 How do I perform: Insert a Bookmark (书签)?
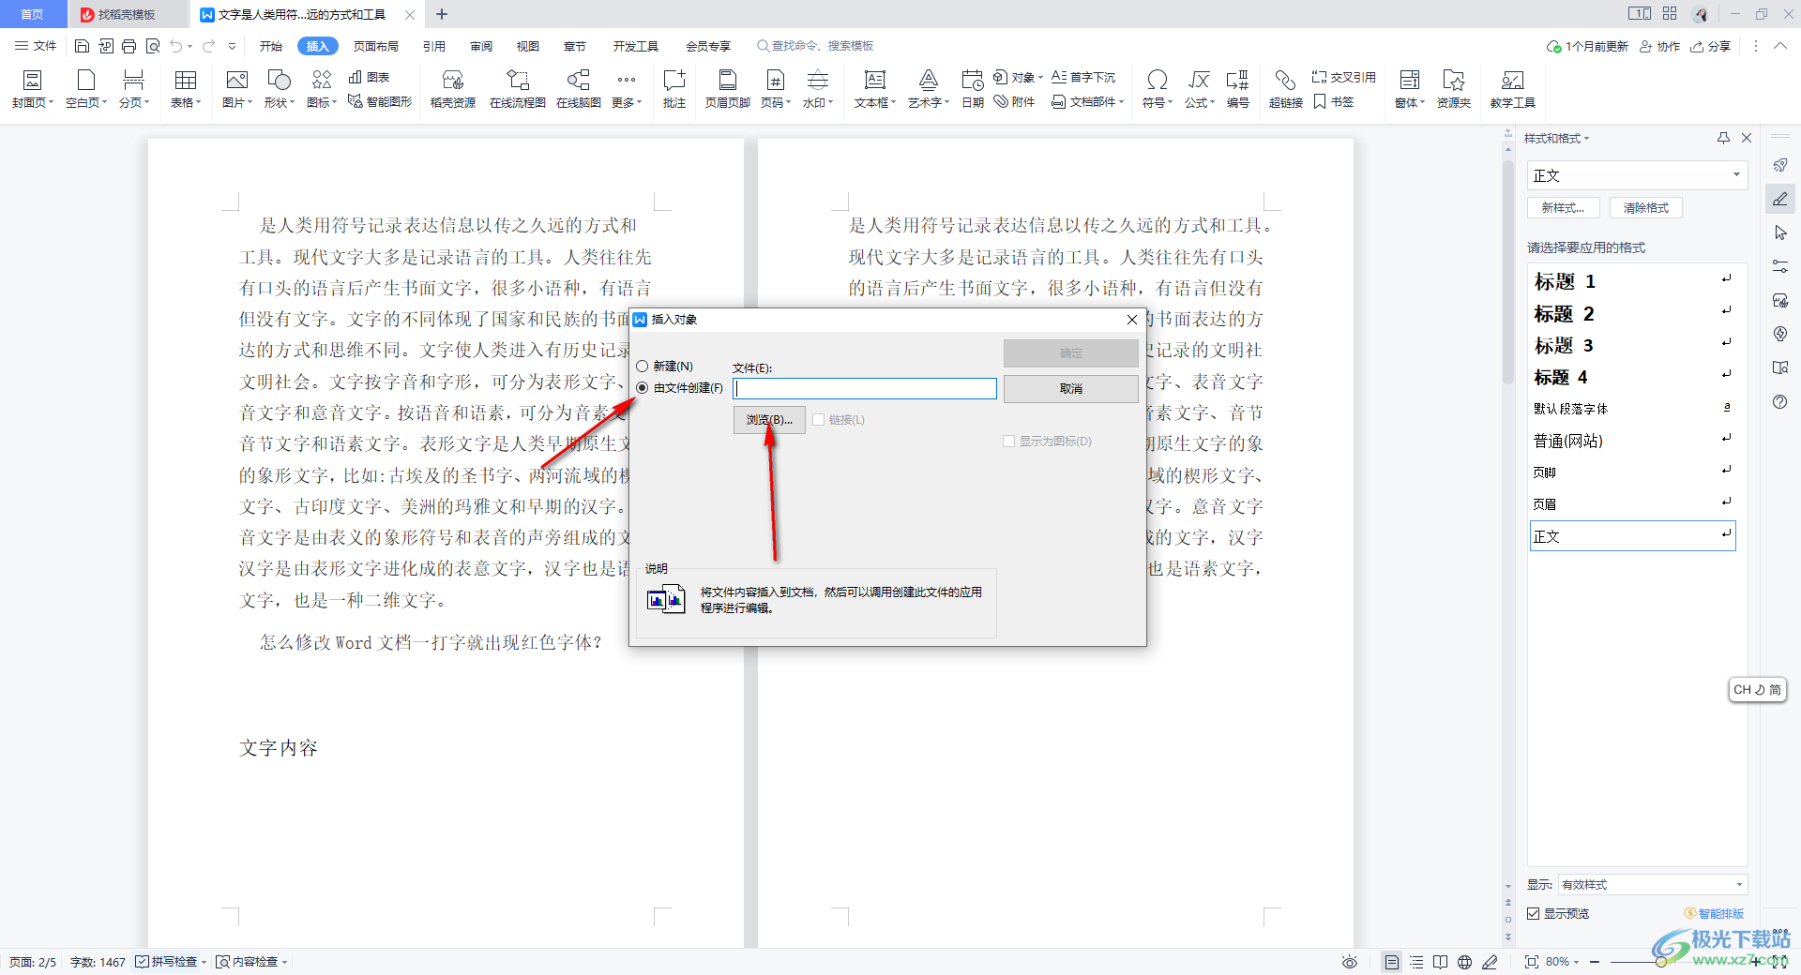pyautogui.click(x=1333, y=101)
